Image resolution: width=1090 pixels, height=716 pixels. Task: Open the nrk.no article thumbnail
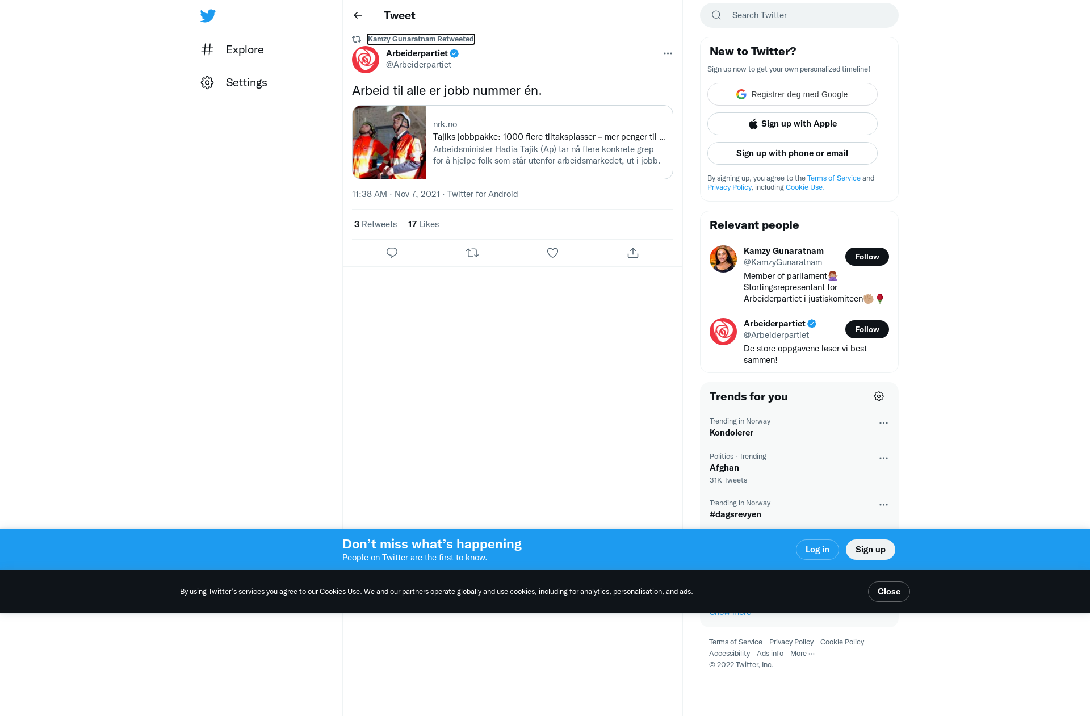pos(389,143)
